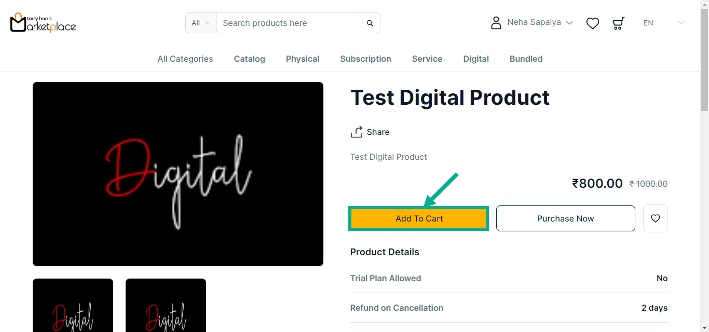Select the second Digital thumbnail image
709x332 pixels.
tap(166, 306)
